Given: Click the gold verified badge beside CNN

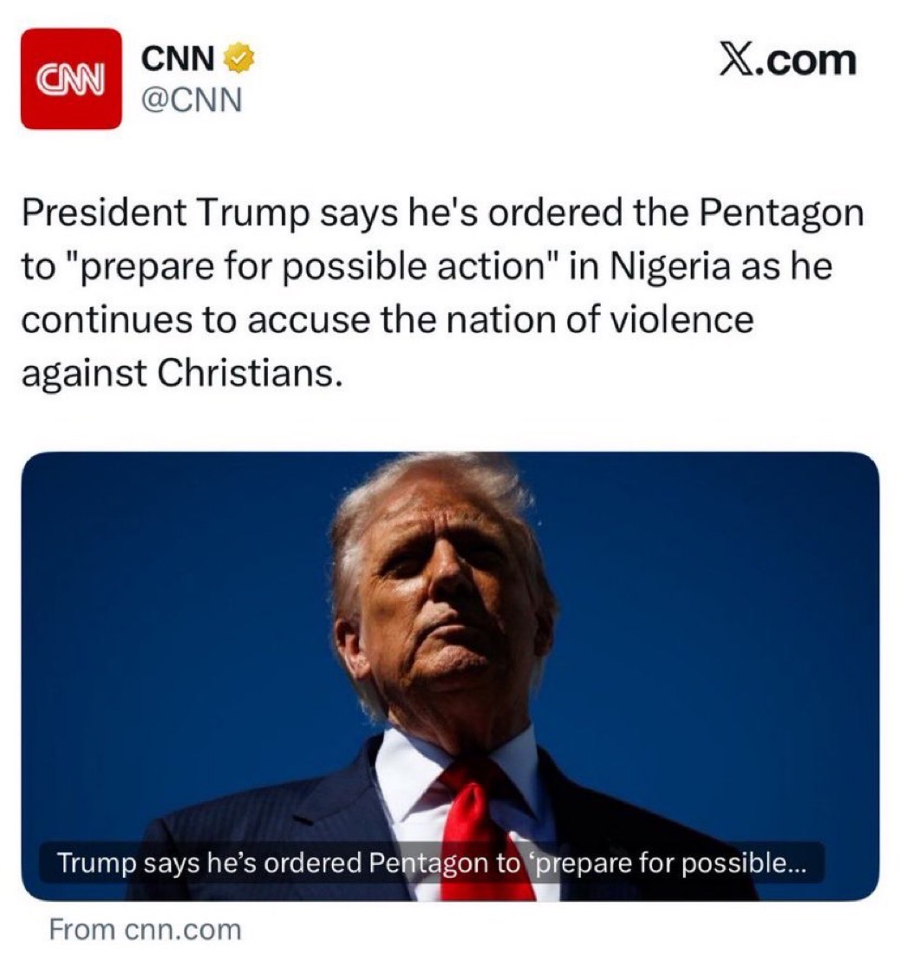Looking at the screenshot, I should point(240,60).
